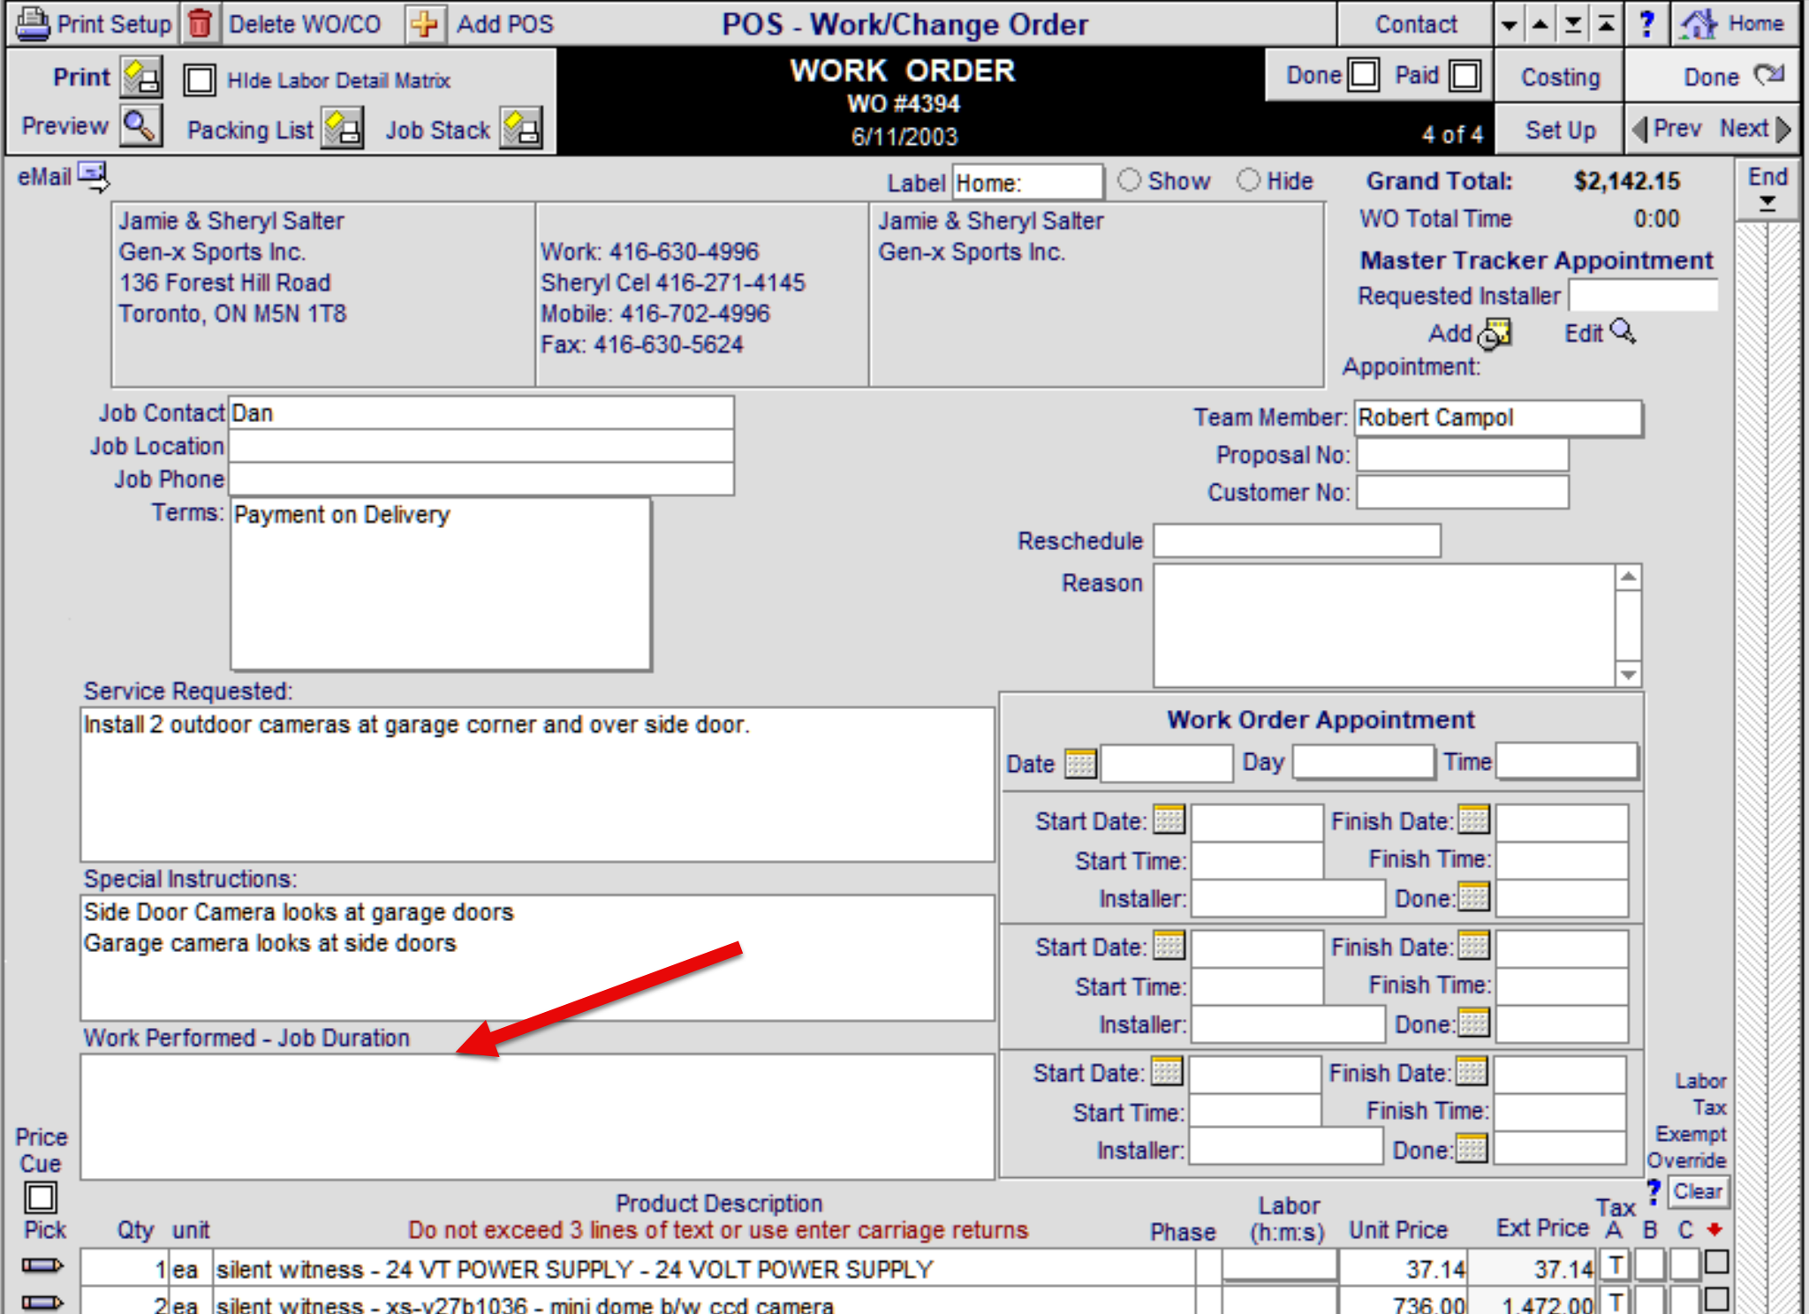This screenshot has width=1809, height=1314.
Task: Open first Done date calendar icon
Action: [1473, 897]
